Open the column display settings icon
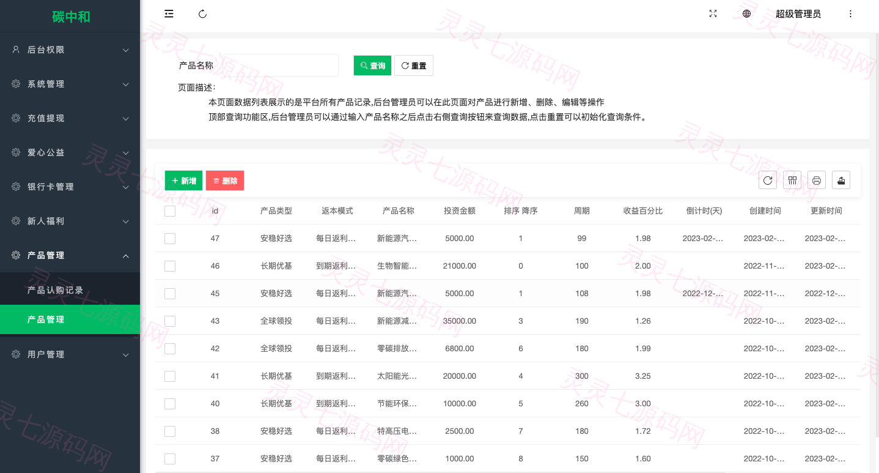879x473 pixels. 792,180
